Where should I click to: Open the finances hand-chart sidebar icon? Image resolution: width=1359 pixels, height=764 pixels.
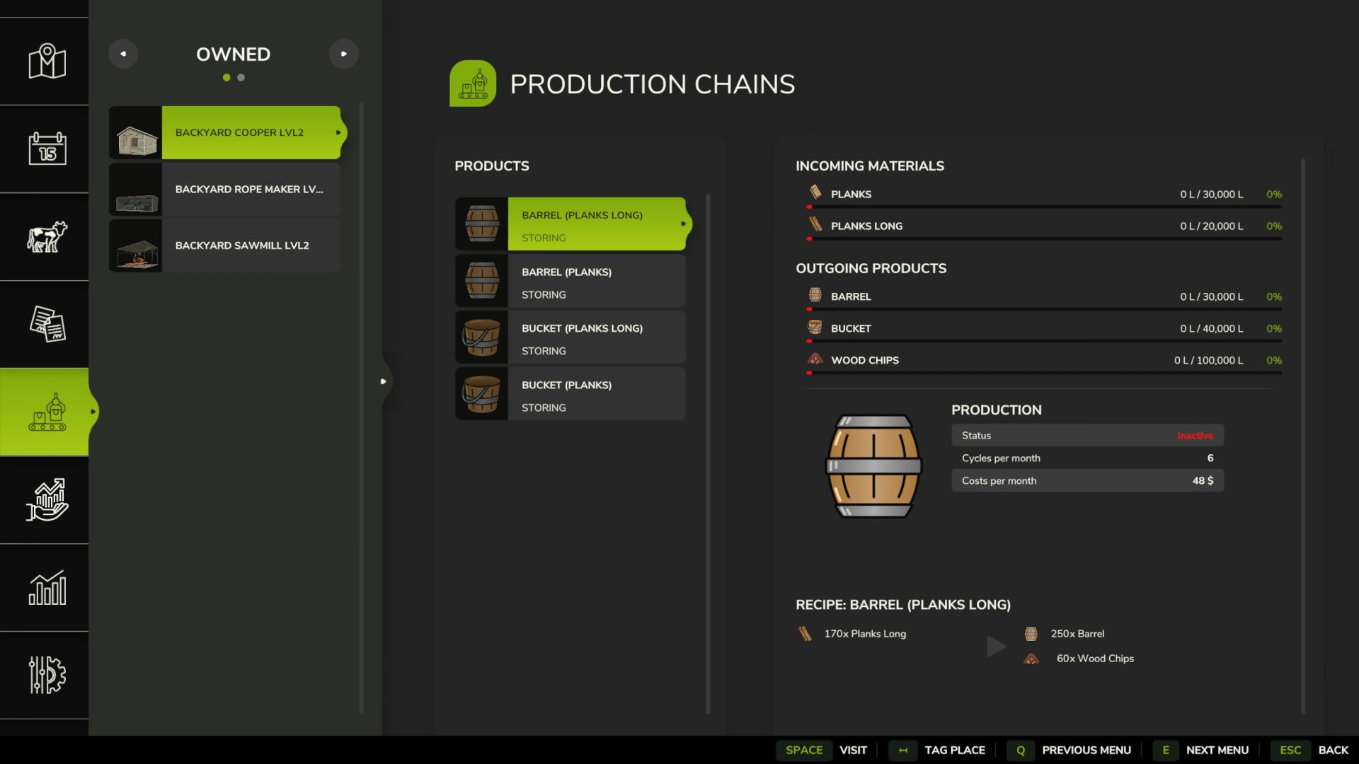(47, 500)
